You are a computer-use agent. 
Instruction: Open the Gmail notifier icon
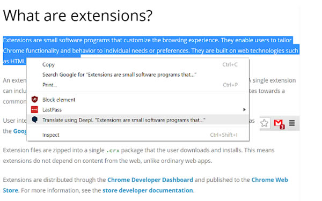click(x=279, y=124)
